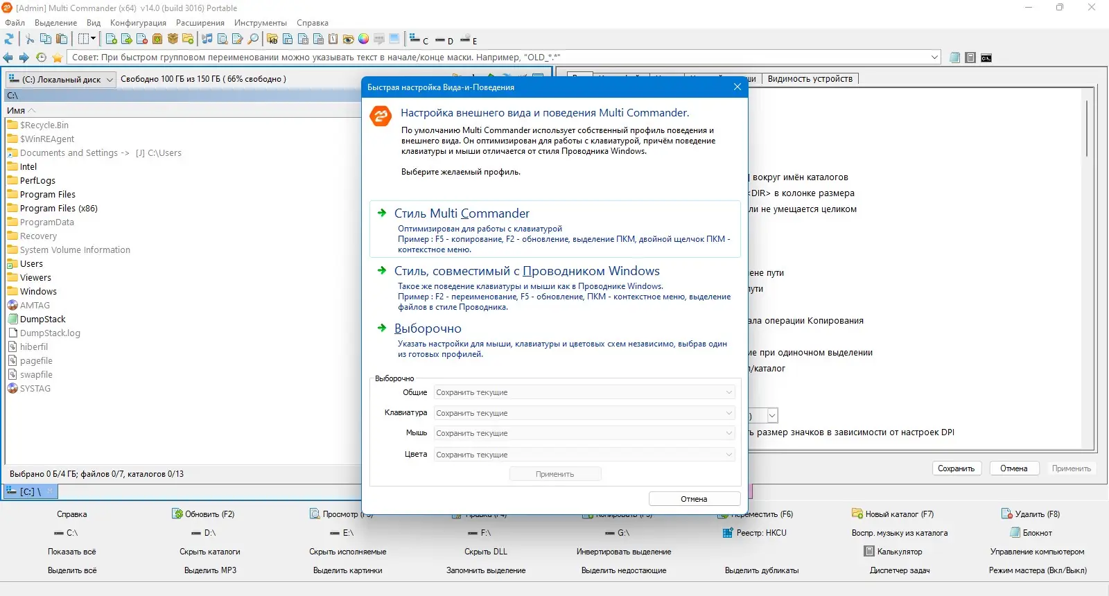Click 'Сохранить' in the settings window
The width and height of the screenshot is (1109, 596).
click(957, 468)
